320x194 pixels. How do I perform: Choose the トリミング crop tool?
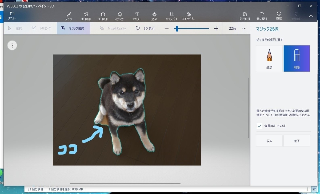tap(41, 28)
